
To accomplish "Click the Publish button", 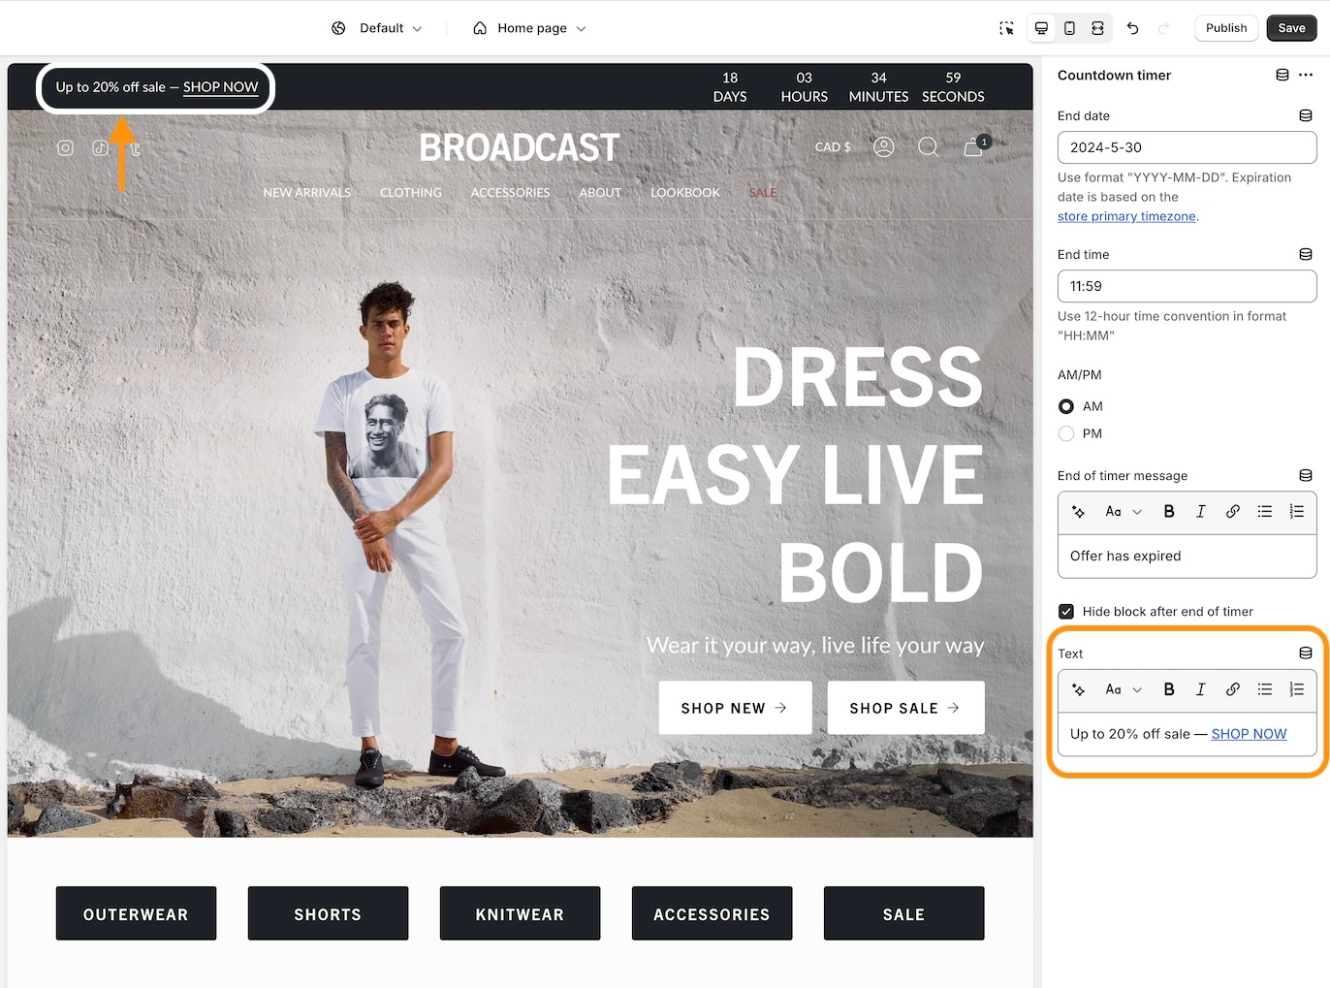I will (1225, 28).
